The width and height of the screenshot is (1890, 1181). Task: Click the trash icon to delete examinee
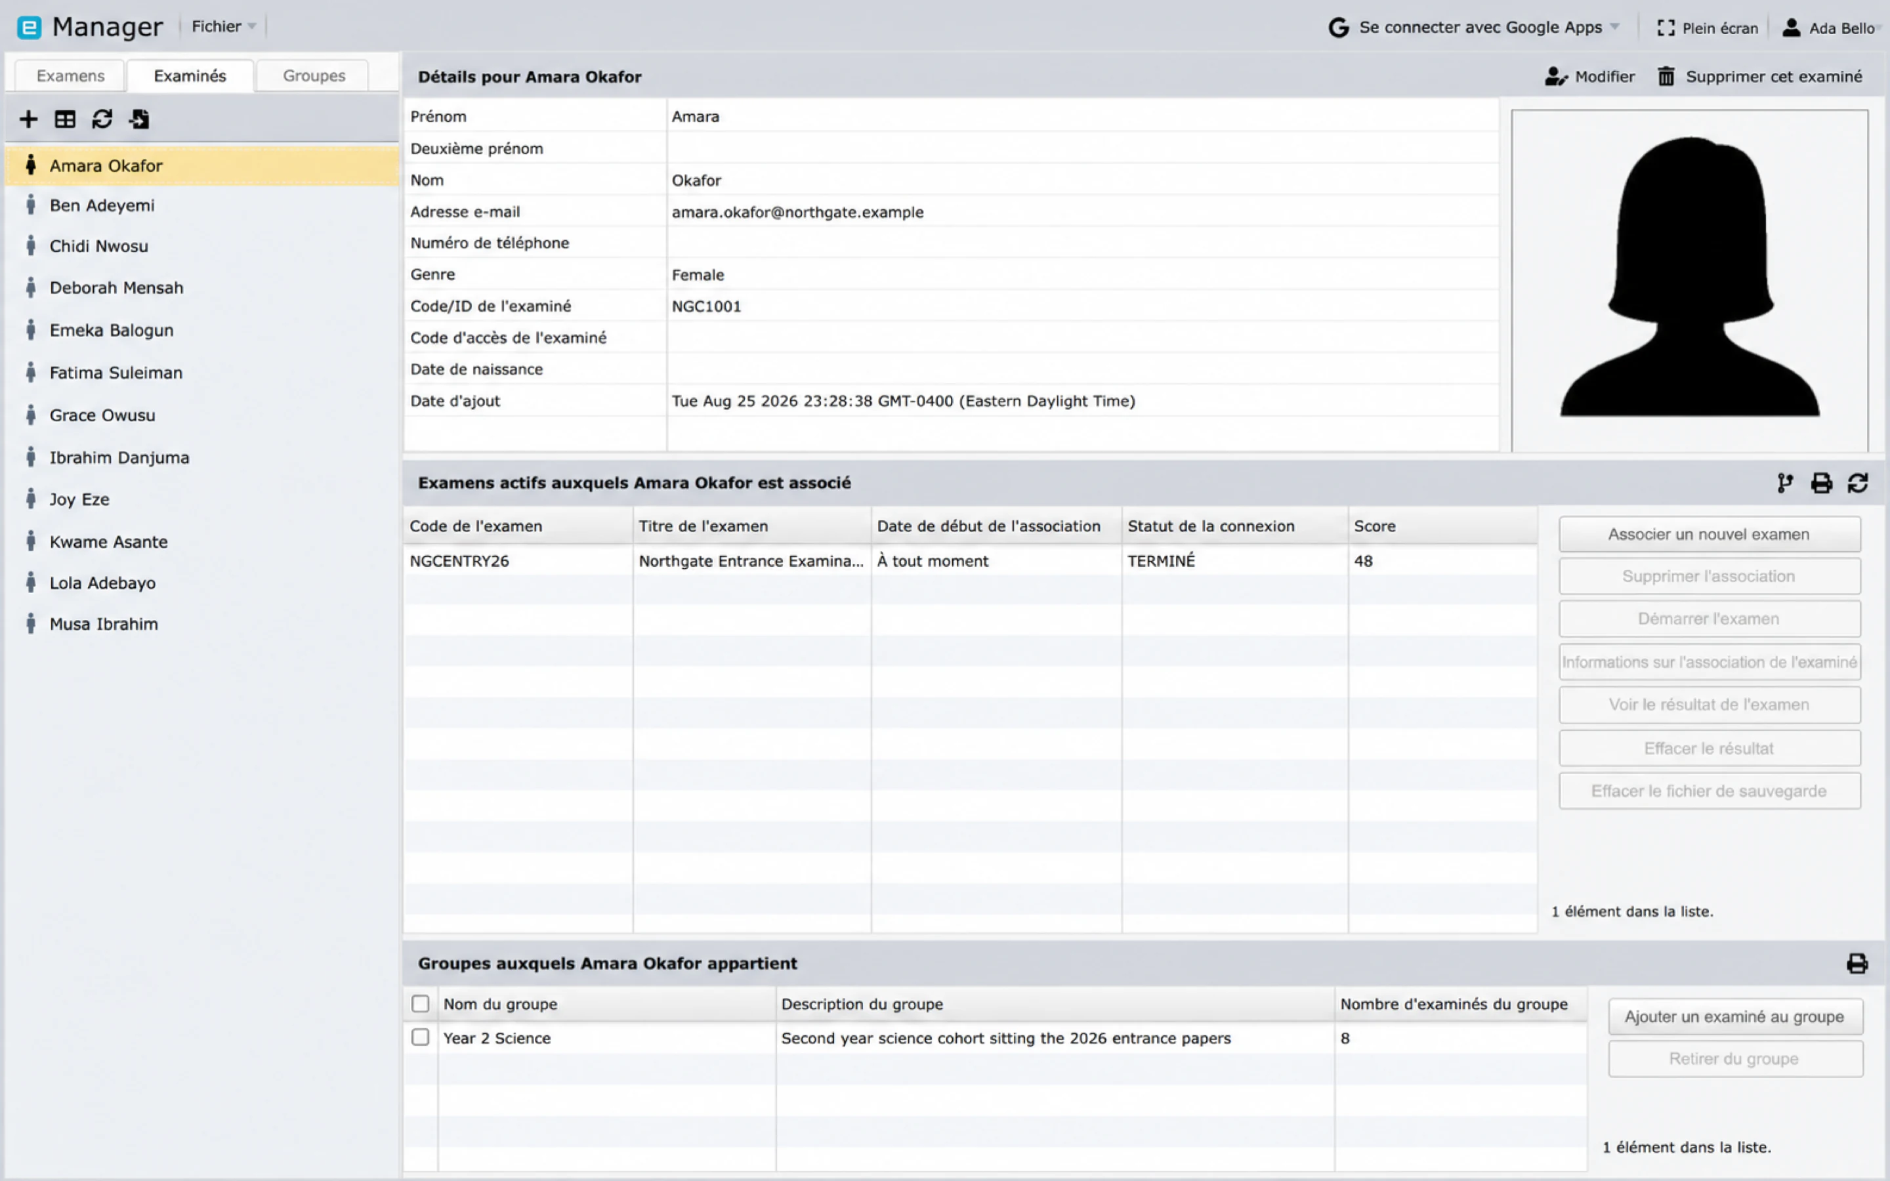click(1667, 77)
